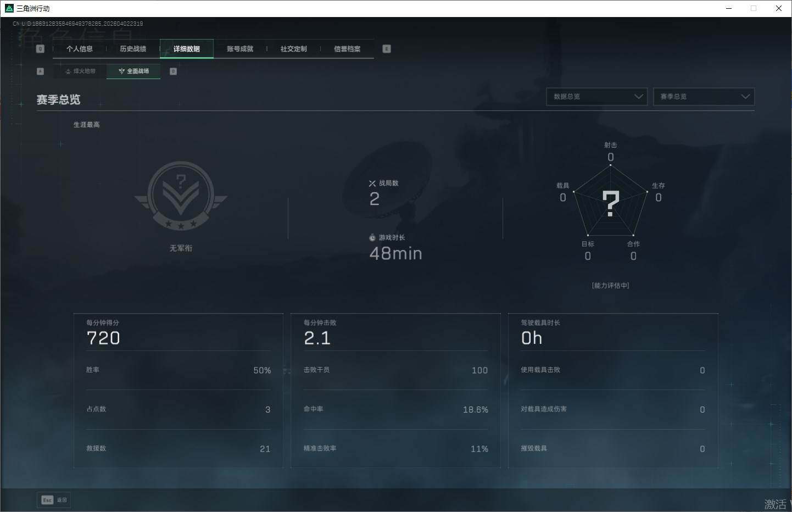The width and height of the screenshot is (792, 512).
Task: Click the D key hint icon beside 全面战场
Action: coord(173,71)
